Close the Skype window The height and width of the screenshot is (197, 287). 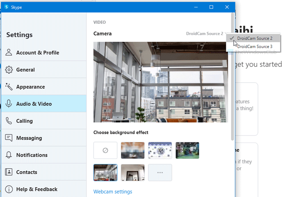coord(227,7)
